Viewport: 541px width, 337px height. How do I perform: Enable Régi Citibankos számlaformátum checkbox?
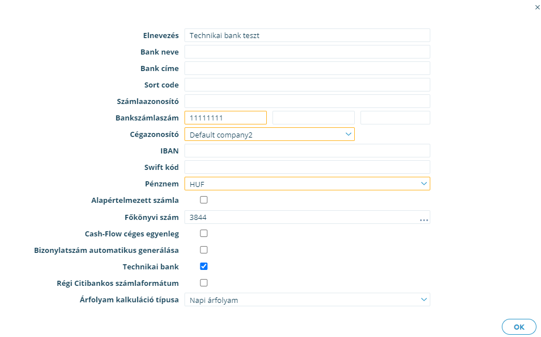pyautogui.click(x=204, y=283)
